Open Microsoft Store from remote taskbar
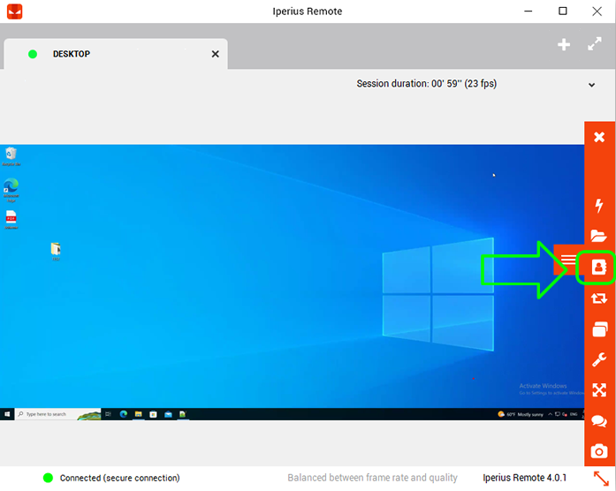 point(153,414)
